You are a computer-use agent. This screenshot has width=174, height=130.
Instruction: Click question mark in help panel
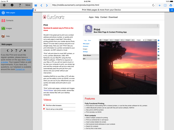tap(16, 50)
